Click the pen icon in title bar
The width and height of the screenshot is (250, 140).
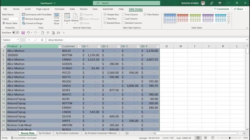click(212, 3)
